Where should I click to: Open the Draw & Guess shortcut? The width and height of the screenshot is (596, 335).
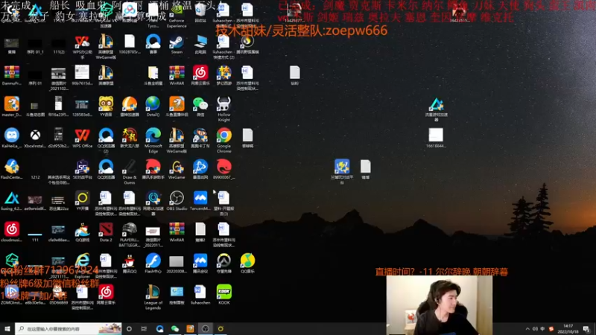point(130,172)
